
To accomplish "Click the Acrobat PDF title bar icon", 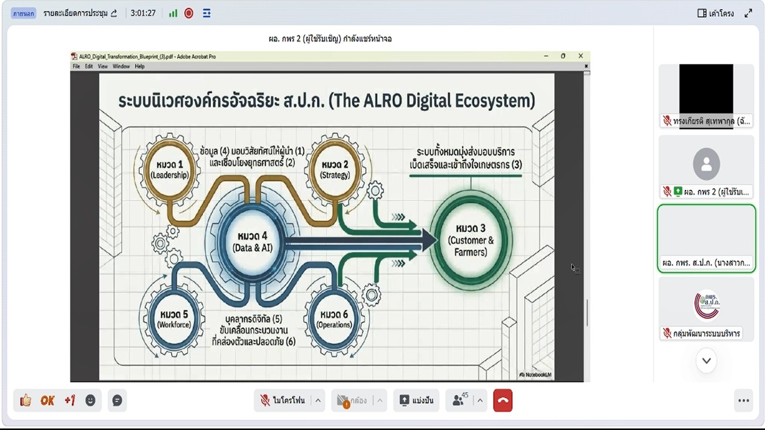I will [75, 56].
